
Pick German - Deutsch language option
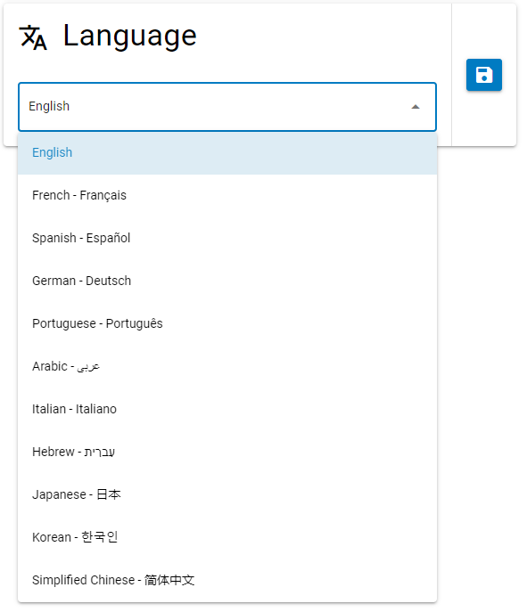[227, 281]
